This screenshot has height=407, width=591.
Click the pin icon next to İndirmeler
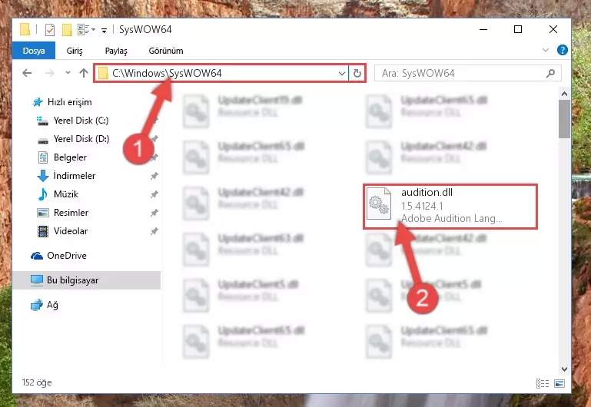tap(154, 176)
